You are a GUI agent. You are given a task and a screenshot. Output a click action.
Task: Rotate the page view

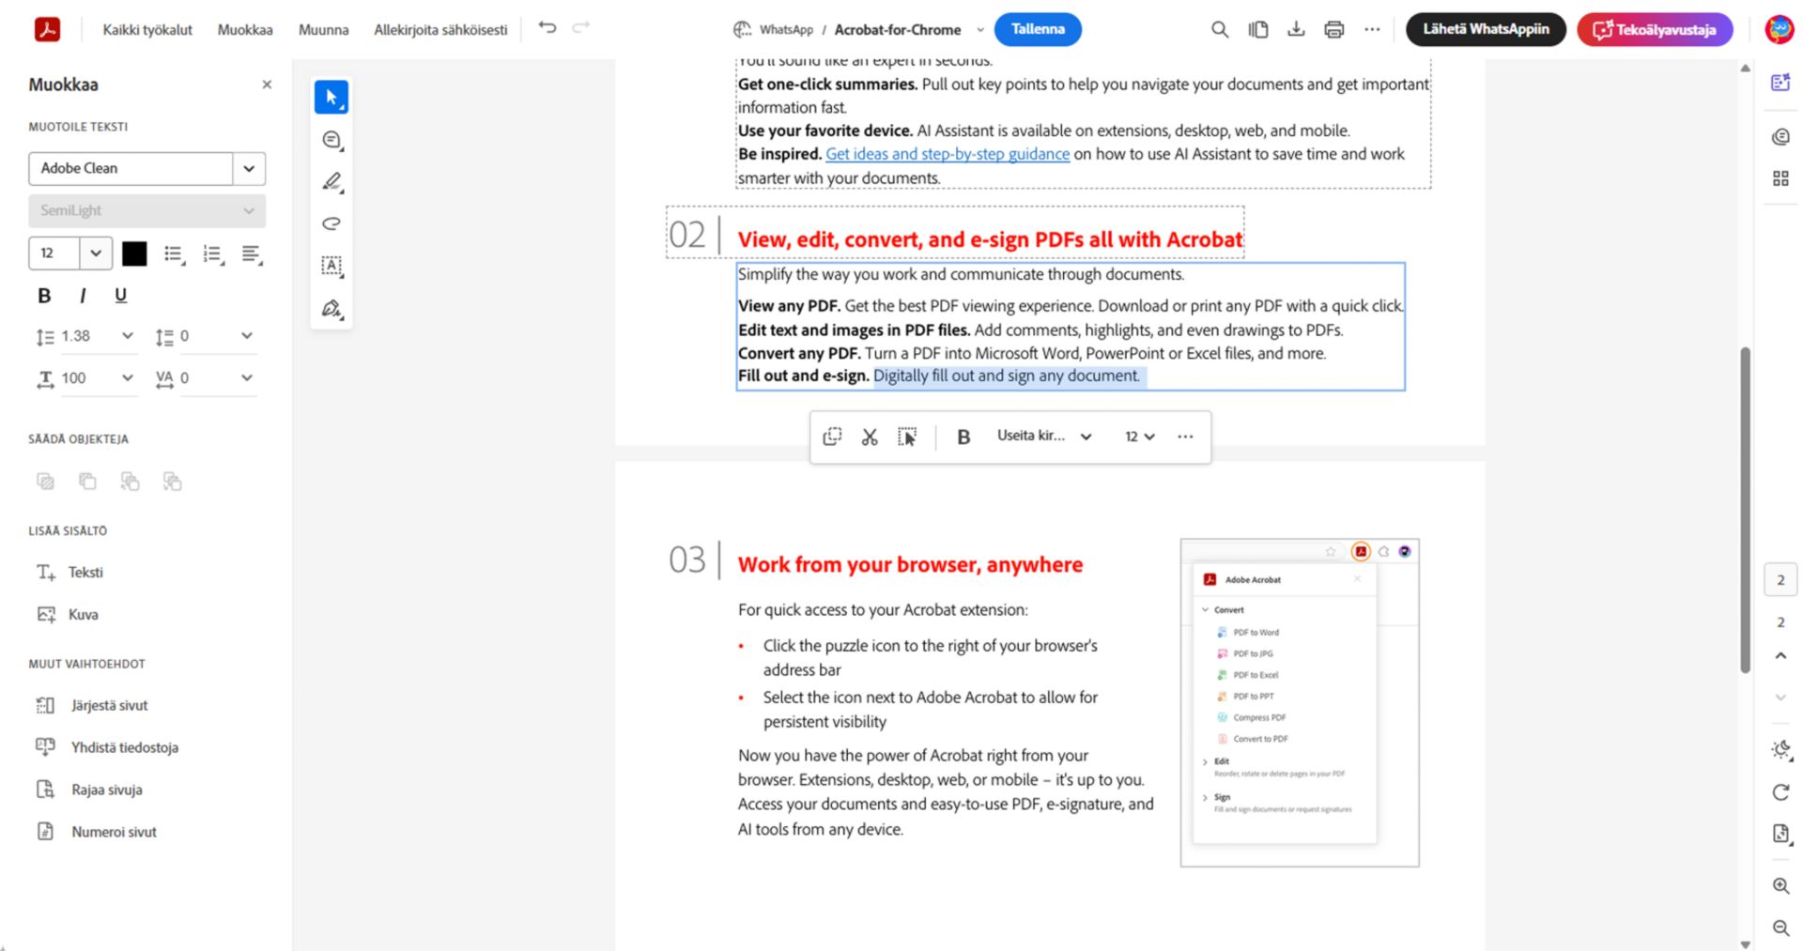[1780, 792]
